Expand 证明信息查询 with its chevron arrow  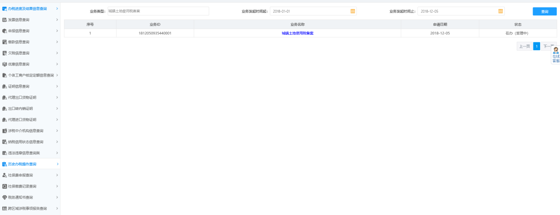click(57, 86)
